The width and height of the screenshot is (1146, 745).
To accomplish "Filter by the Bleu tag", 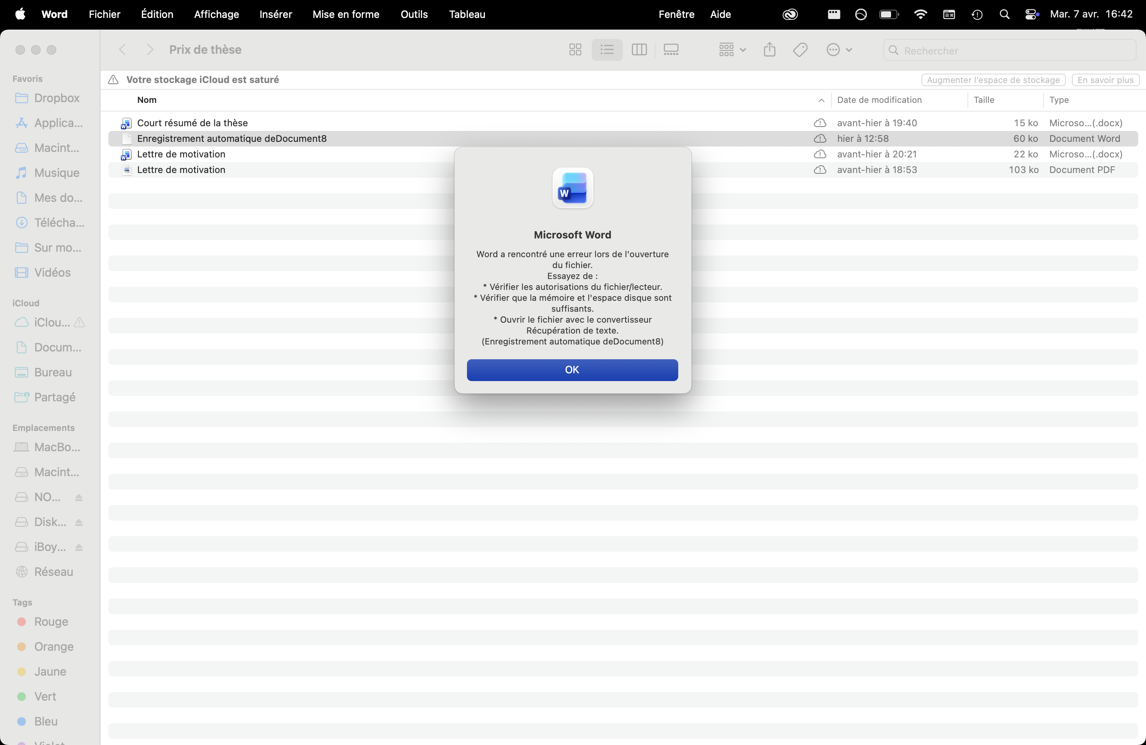I will (37, 721).
